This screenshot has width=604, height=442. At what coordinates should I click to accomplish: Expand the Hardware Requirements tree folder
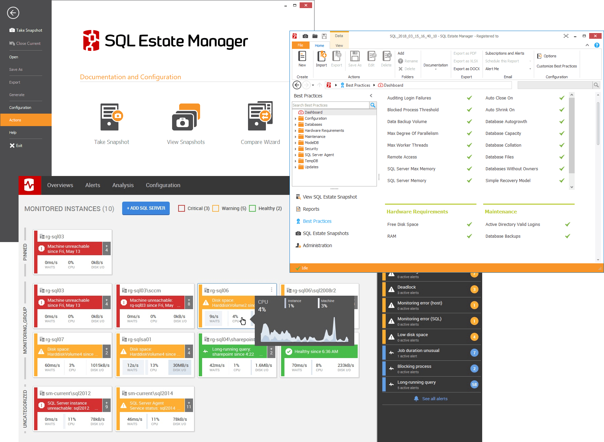coord(296,131)
